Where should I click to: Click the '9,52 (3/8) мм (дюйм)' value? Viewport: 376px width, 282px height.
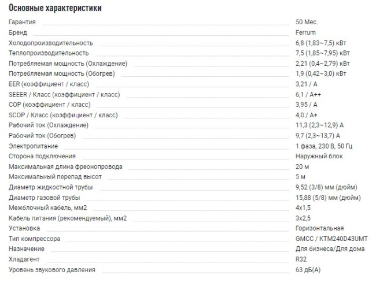point(326,187)
